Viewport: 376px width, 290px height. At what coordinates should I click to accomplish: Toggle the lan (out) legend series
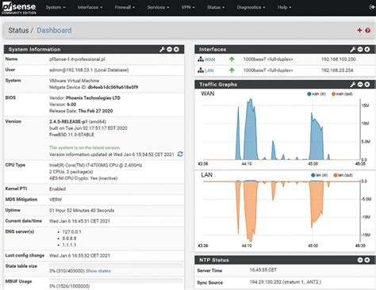click(x=343, y=175)
